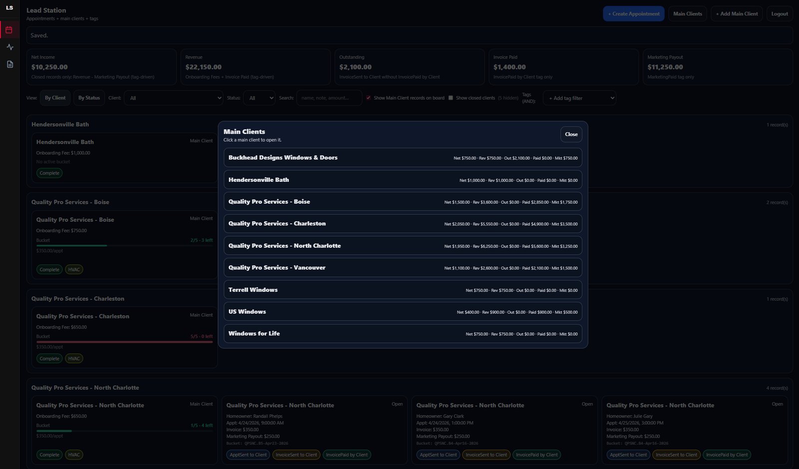Screen dimensions: 799x469
Task: Click Complete tag on Charleston card
Action: pyautogui.click(x=49, y=359)
